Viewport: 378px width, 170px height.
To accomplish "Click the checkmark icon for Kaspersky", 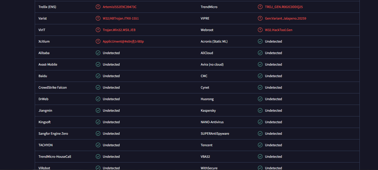I will click(x=260, y=110).
